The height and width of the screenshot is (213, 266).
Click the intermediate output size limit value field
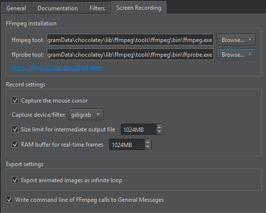coord(138,129)
